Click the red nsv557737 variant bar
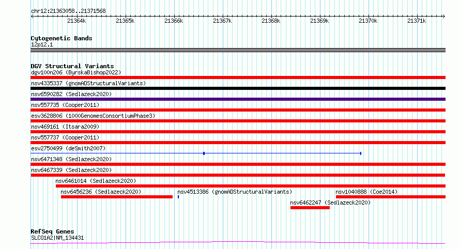The height and width of the screenshot is (249, 460). [238, 143]
